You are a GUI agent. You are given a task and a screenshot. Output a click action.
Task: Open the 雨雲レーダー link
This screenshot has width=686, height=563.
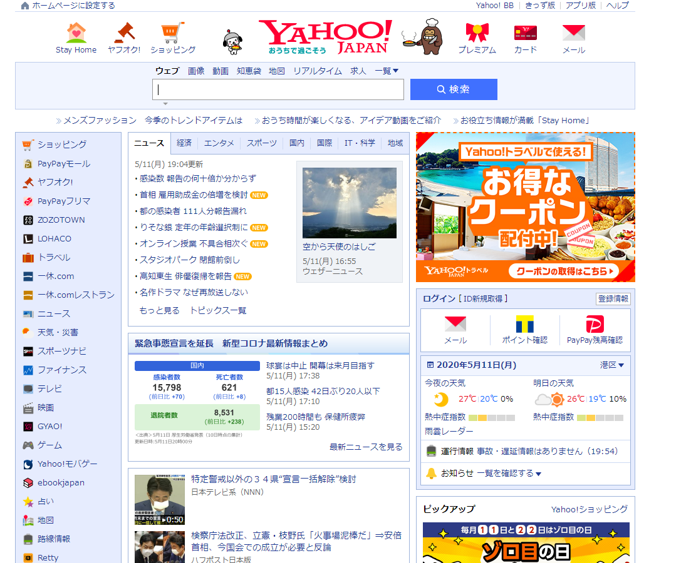[x=449, y=431]
